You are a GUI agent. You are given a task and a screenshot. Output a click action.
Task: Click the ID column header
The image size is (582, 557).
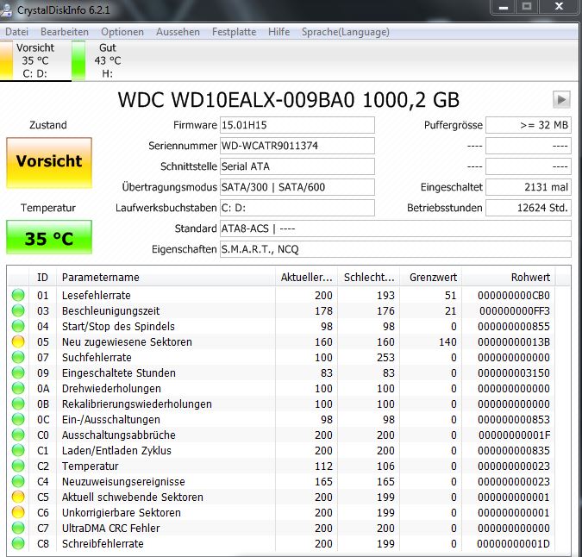(42, 277)
